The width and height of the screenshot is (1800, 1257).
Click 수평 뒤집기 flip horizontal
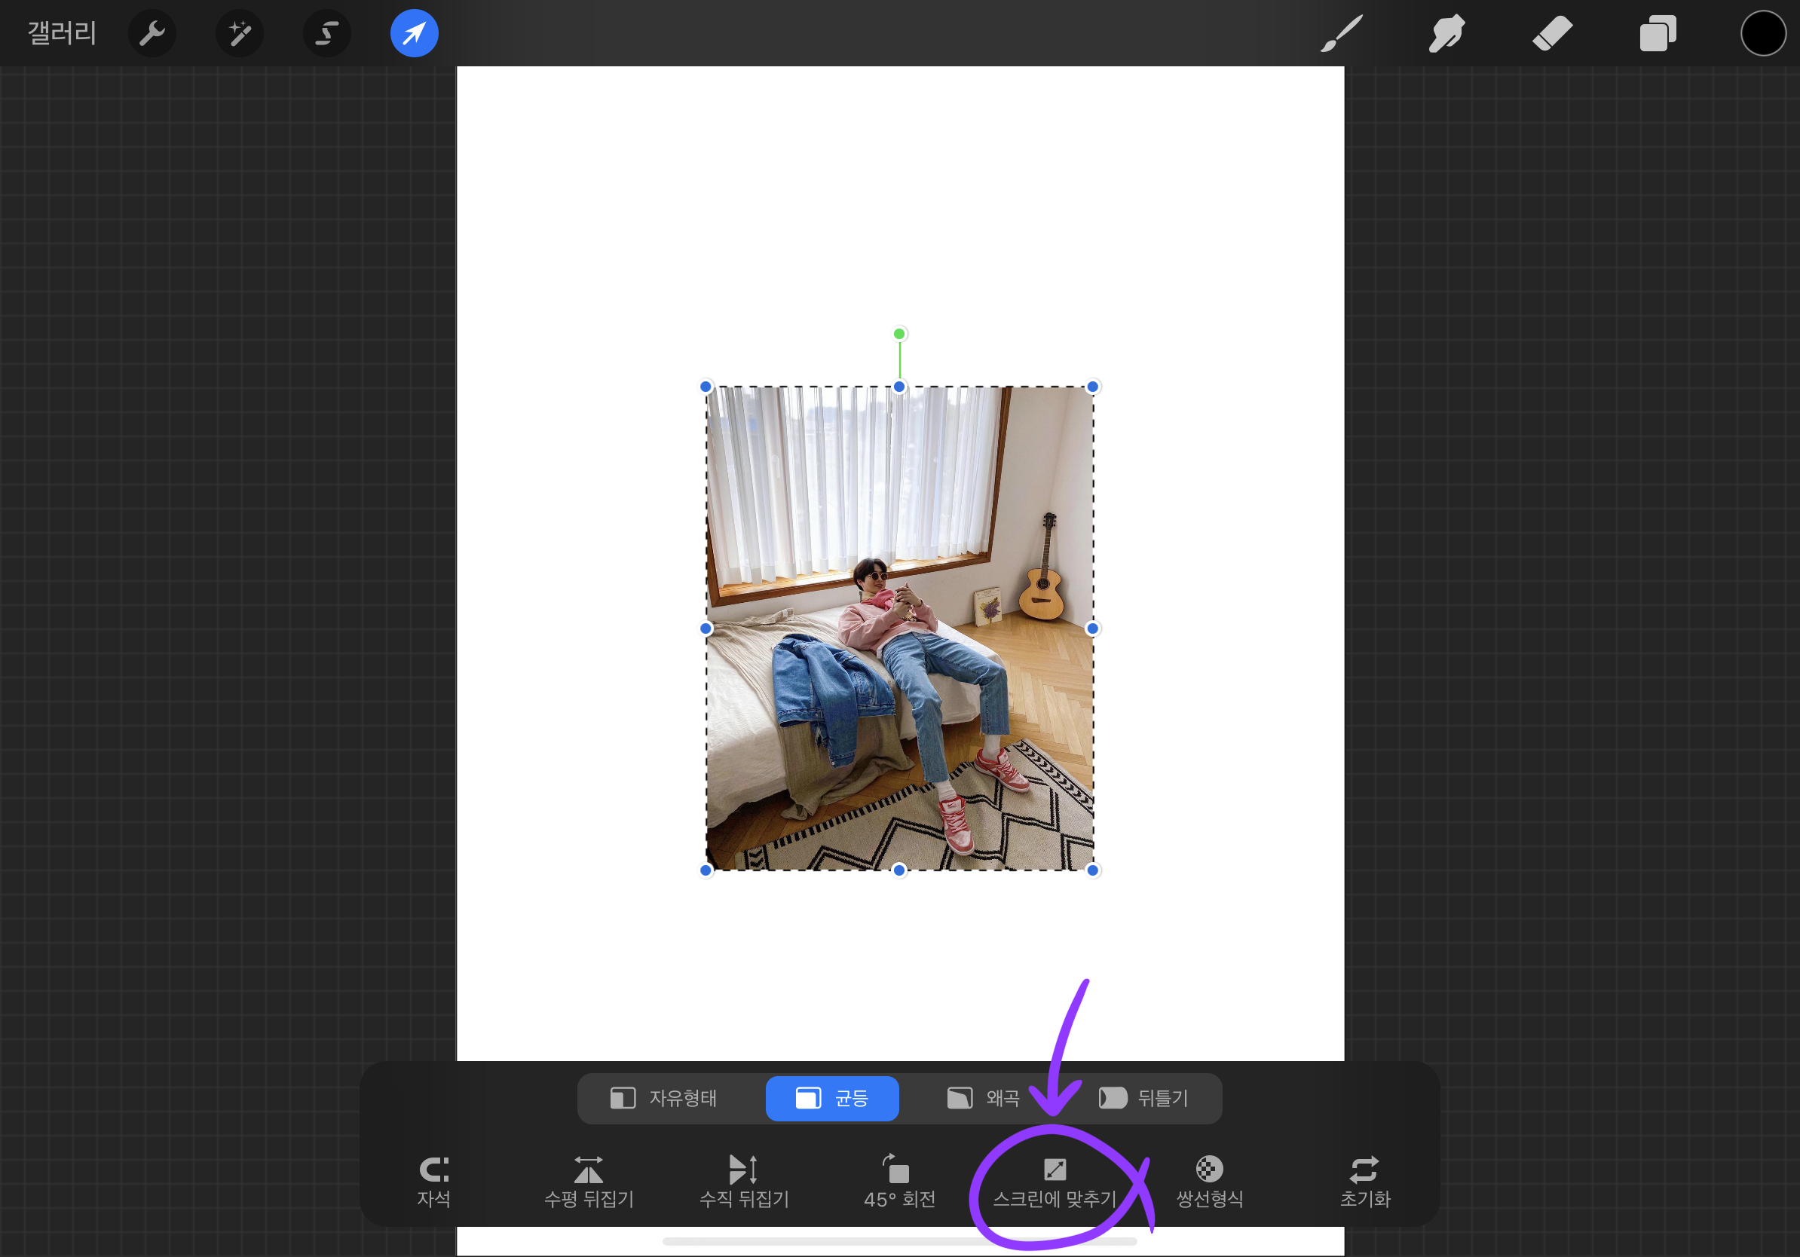(589, 1182)
